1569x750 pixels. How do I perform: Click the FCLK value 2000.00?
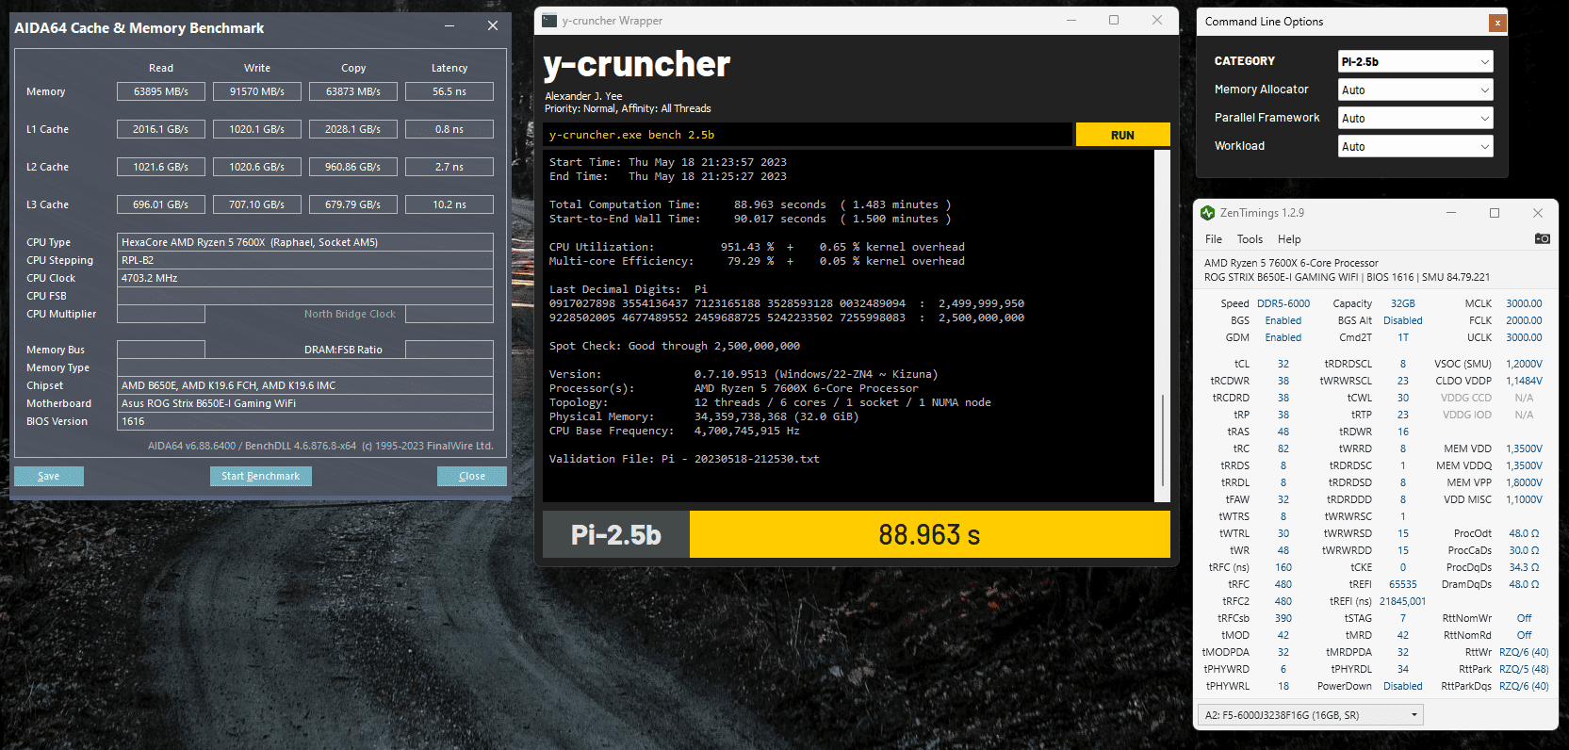click(x=1524, y=320)
